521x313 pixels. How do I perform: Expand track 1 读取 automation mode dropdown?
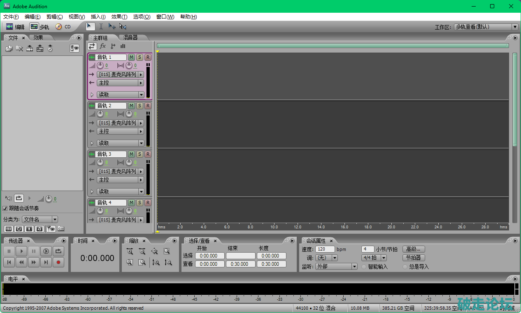tap(141, 94)
